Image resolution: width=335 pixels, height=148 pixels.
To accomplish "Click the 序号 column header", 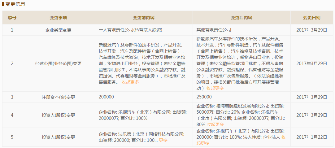I will click(12, 18).
